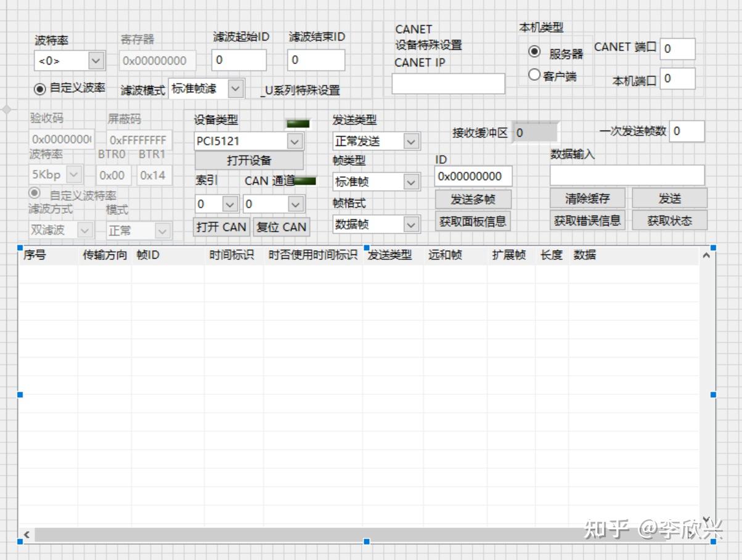Click the 传输方向 column header

click(105, 255)
